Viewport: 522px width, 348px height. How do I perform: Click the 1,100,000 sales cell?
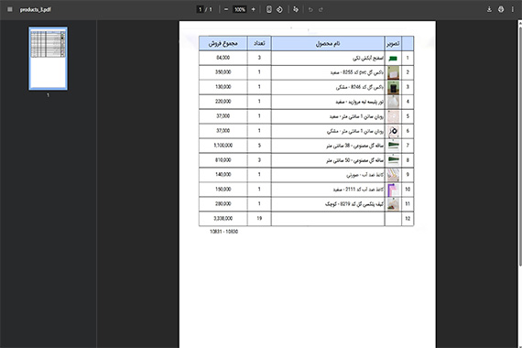(223, 146)
